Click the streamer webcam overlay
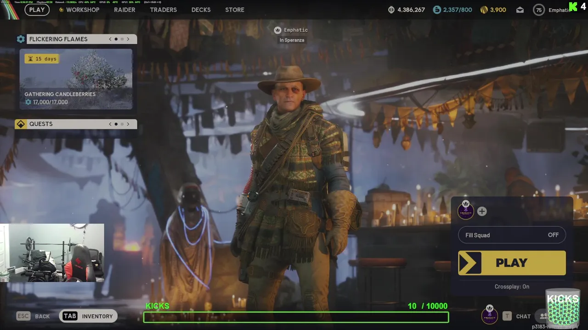 (52, 253)
